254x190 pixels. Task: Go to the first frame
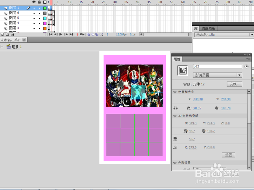[x=51, y=34]
